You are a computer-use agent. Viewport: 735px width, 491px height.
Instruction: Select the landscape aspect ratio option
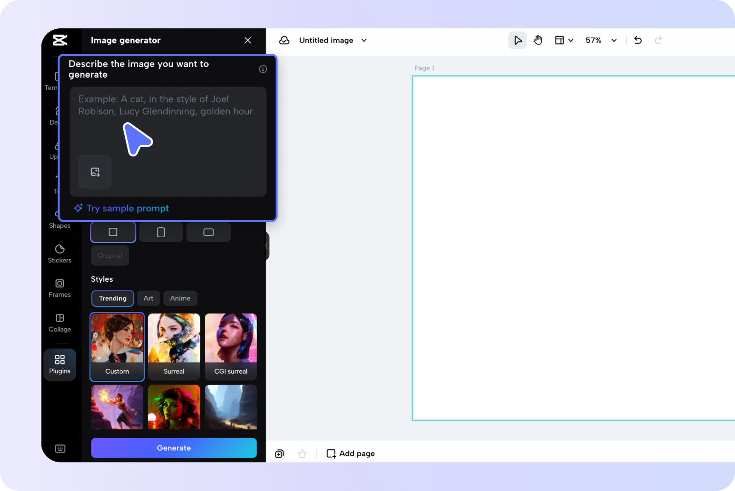209,232
